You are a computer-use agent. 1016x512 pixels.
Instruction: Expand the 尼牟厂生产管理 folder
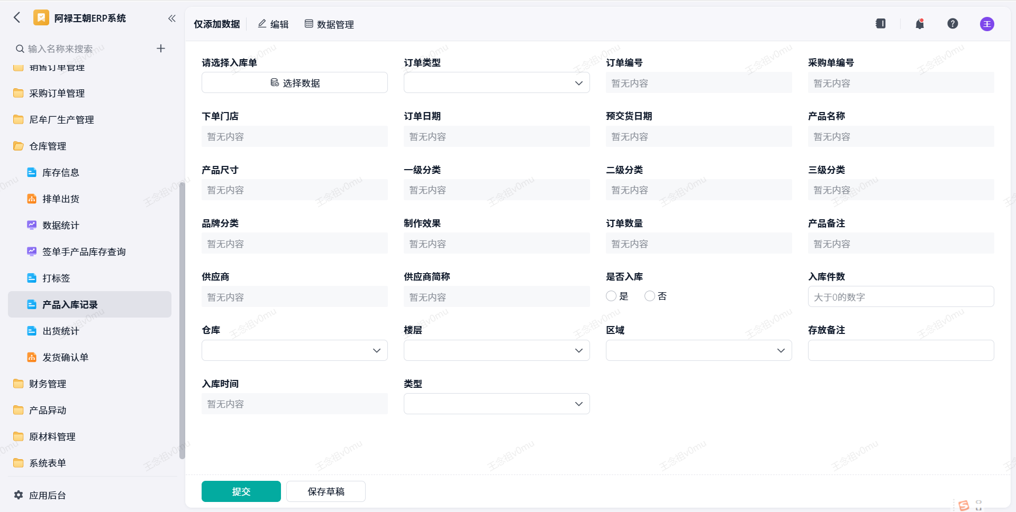pos(90,119)
